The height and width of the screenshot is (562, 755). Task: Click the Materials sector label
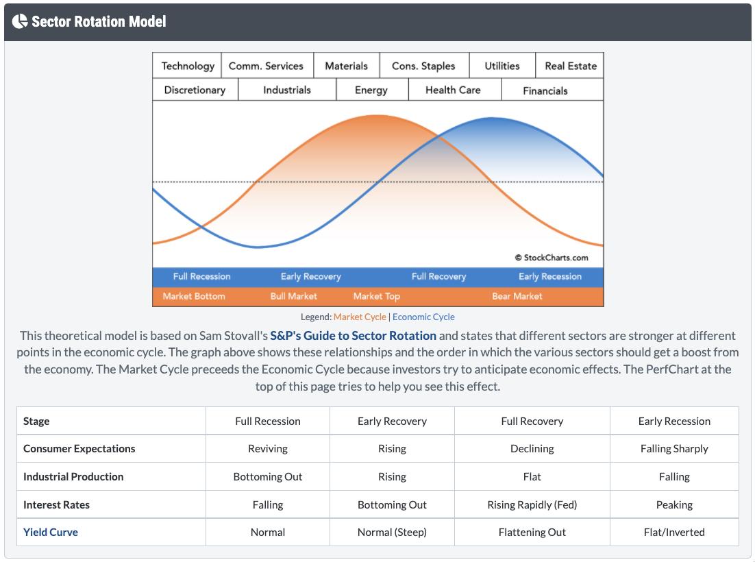(346, 66)
